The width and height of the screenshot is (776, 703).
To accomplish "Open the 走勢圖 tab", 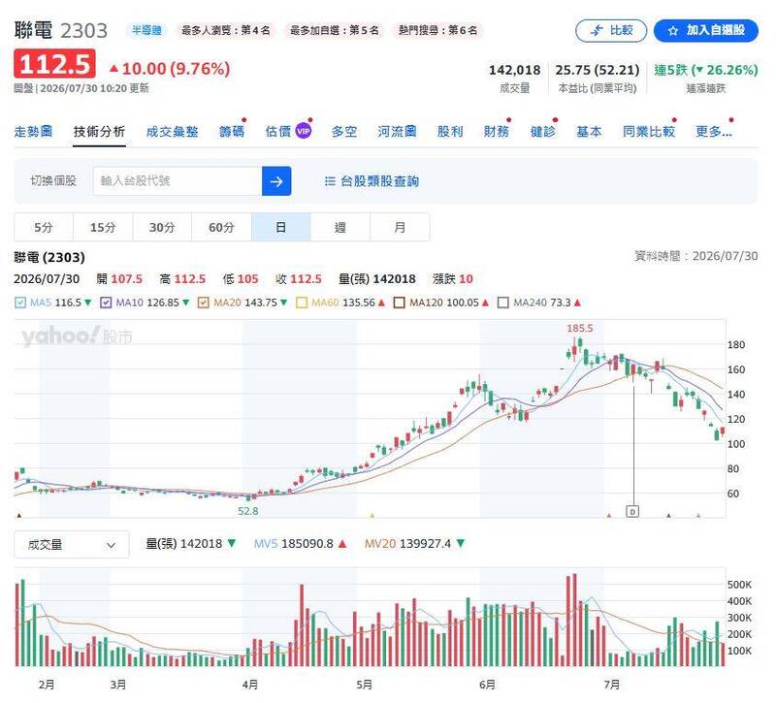I will tap(33, 132).
